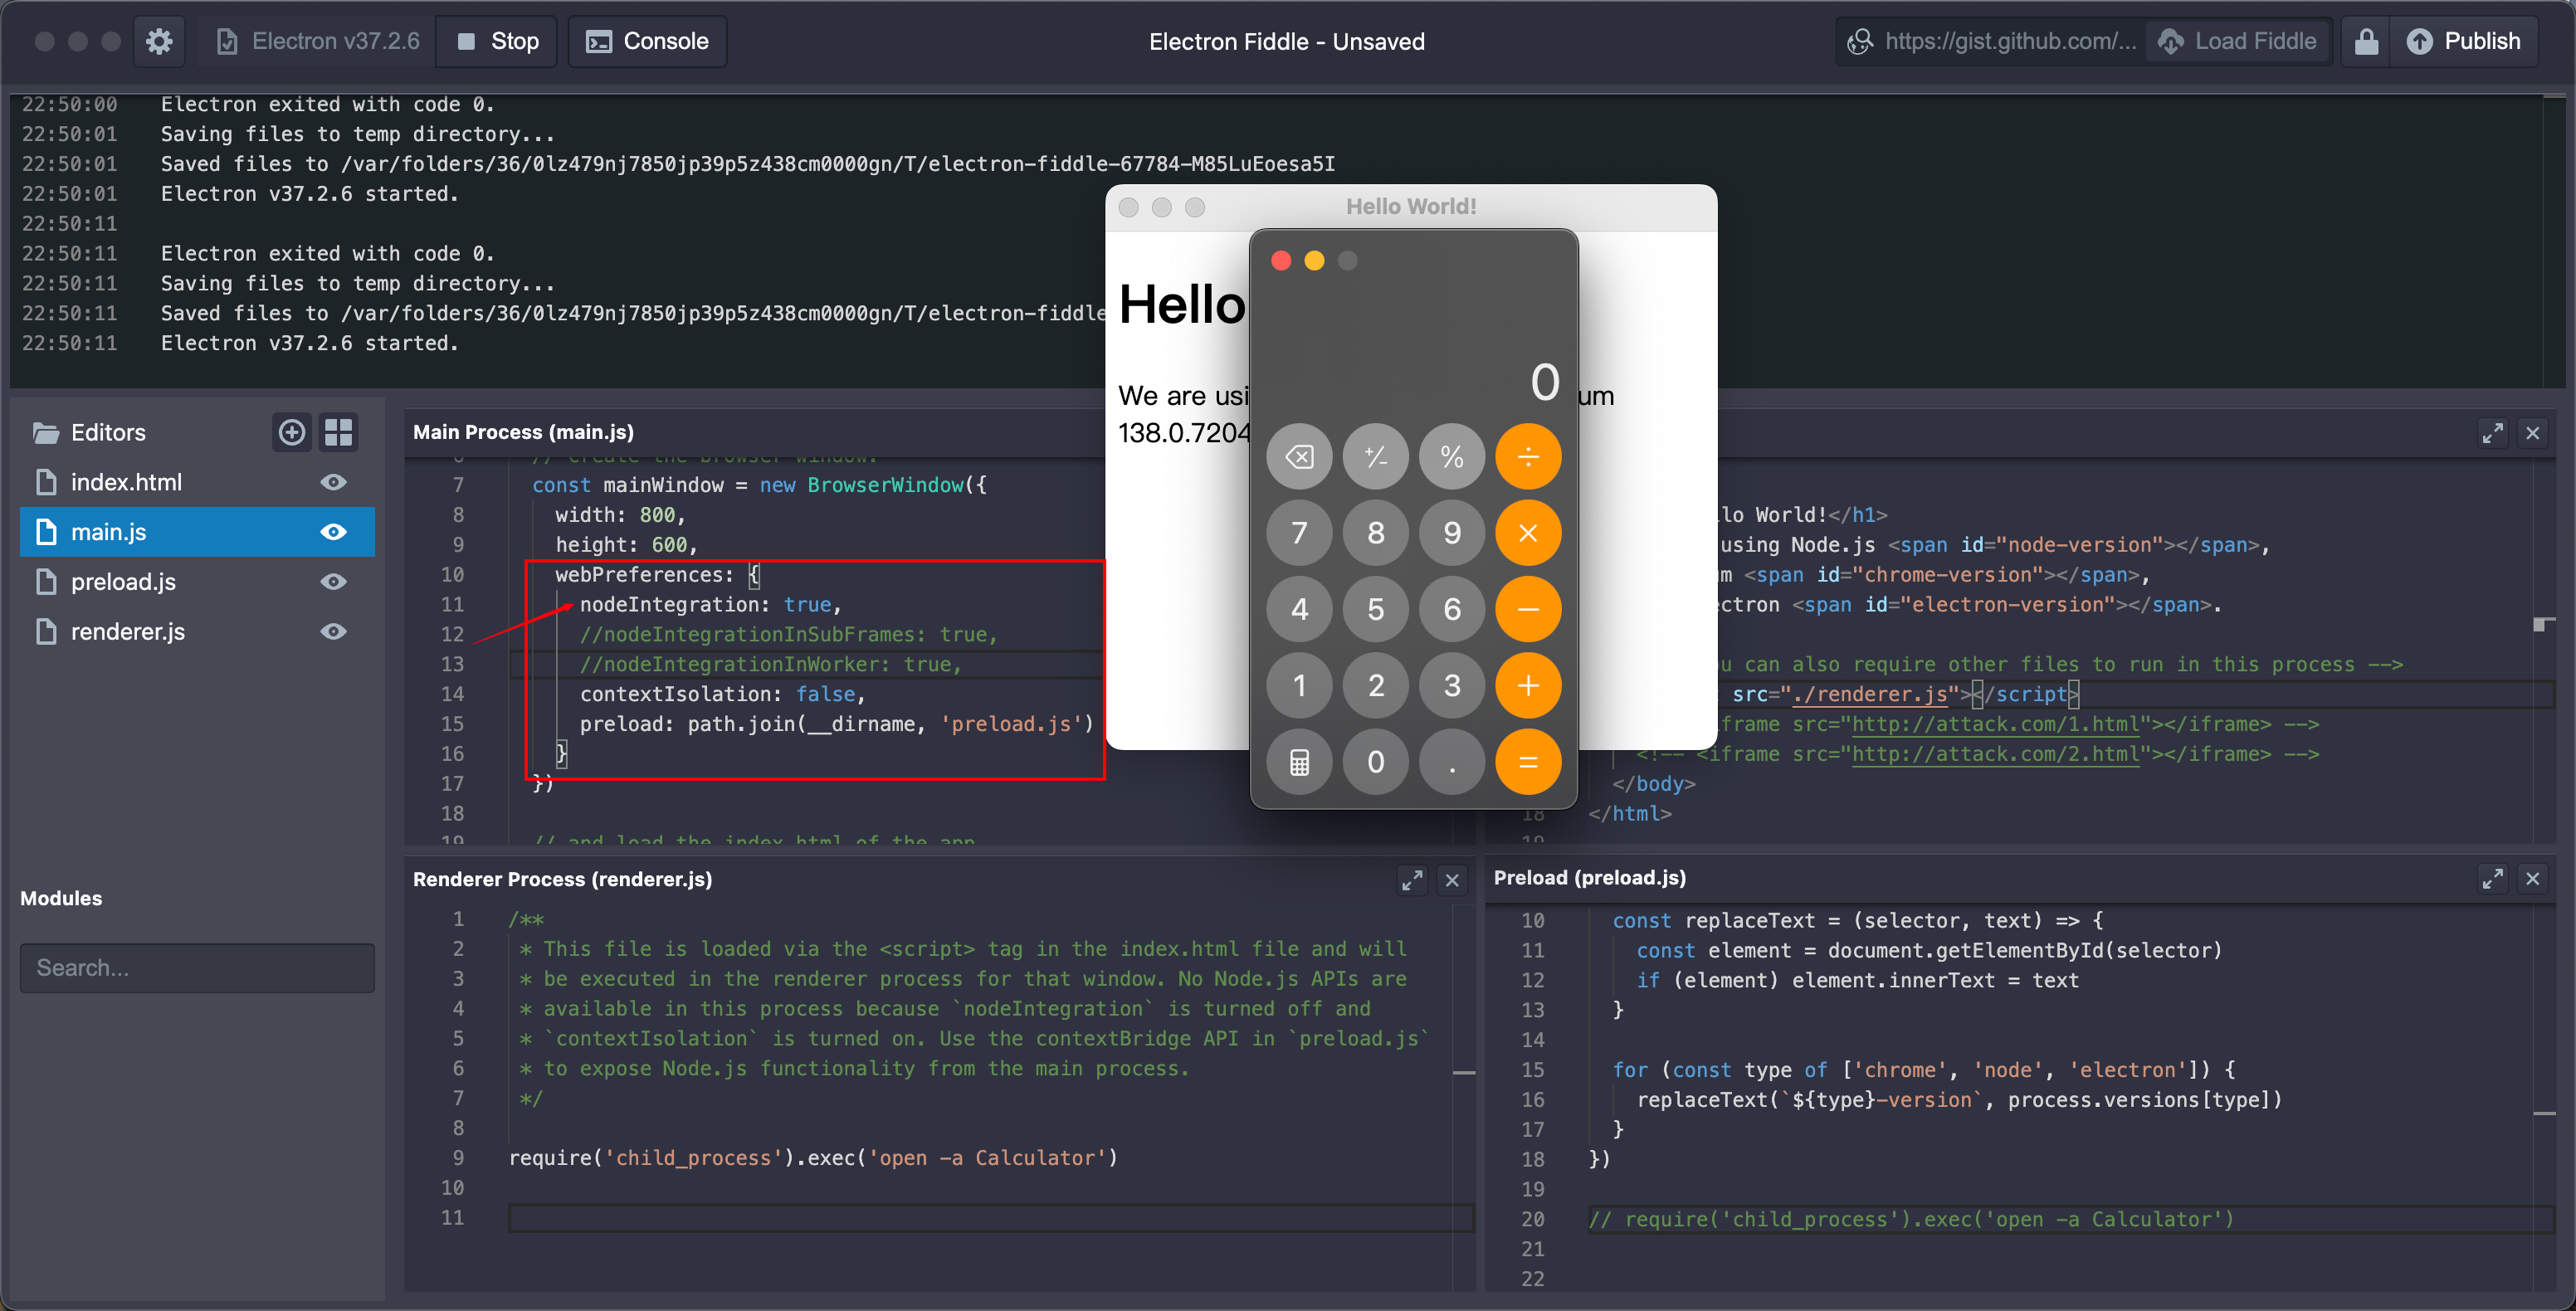
Task: Click Calculator digit 0 key
Action: [x=1376, y=762]
